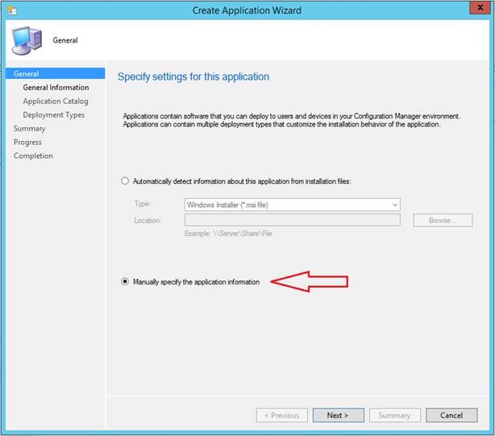The image size is (495, 436).
Task: Click the Browse button
Action: pyautogui.click(x=443, y=220)
